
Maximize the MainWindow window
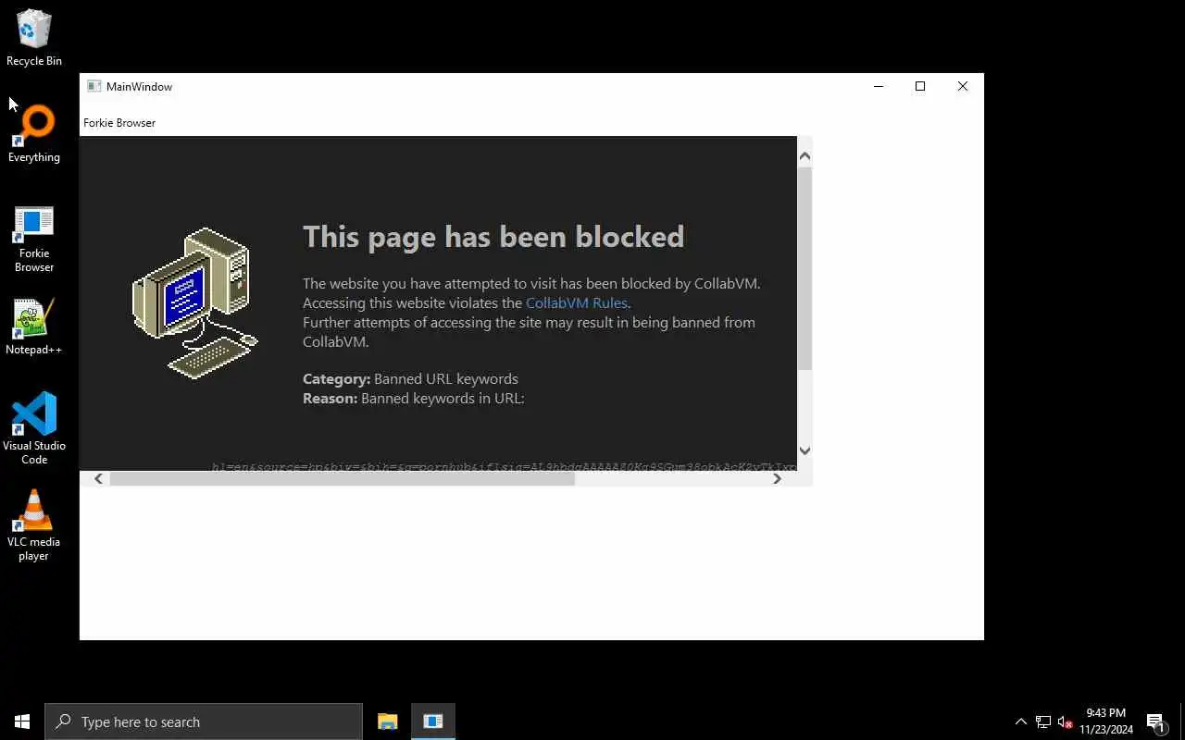click(920, 86)
